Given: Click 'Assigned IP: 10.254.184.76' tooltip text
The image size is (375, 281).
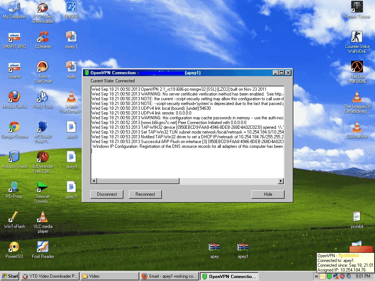Looking at the screenshot, I should pyautogui.click(x=342, y=270).
